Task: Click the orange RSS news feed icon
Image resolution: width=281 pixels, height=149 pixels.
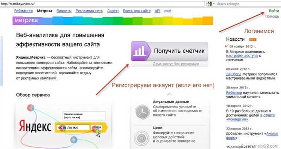Action: click(253, 40)
